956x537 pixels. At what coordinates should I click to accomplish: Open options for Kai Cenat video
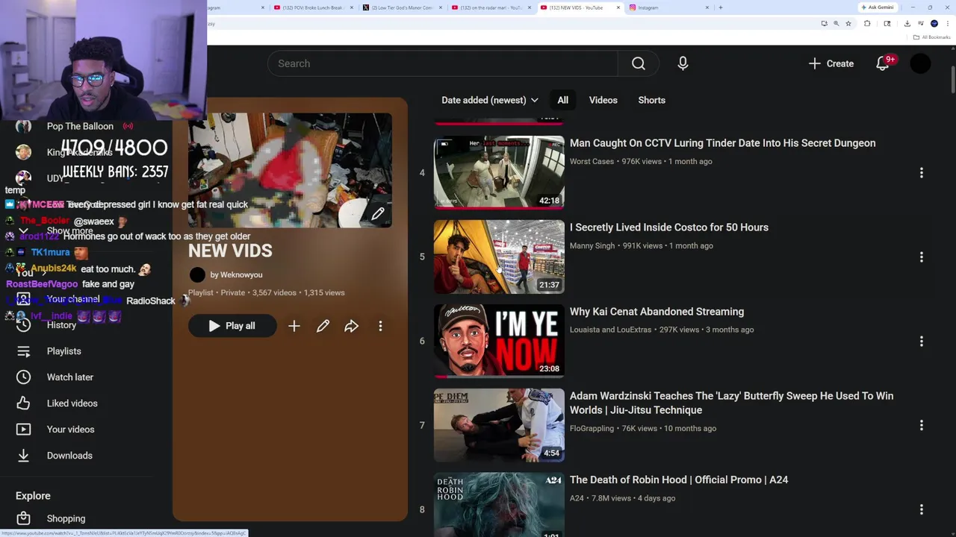(x=921, y=341)
